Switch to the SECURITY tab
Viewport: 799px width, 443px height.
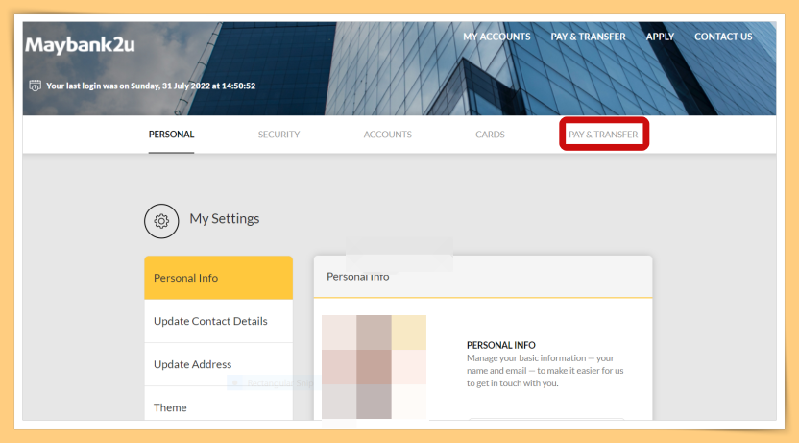click(278, 135)
